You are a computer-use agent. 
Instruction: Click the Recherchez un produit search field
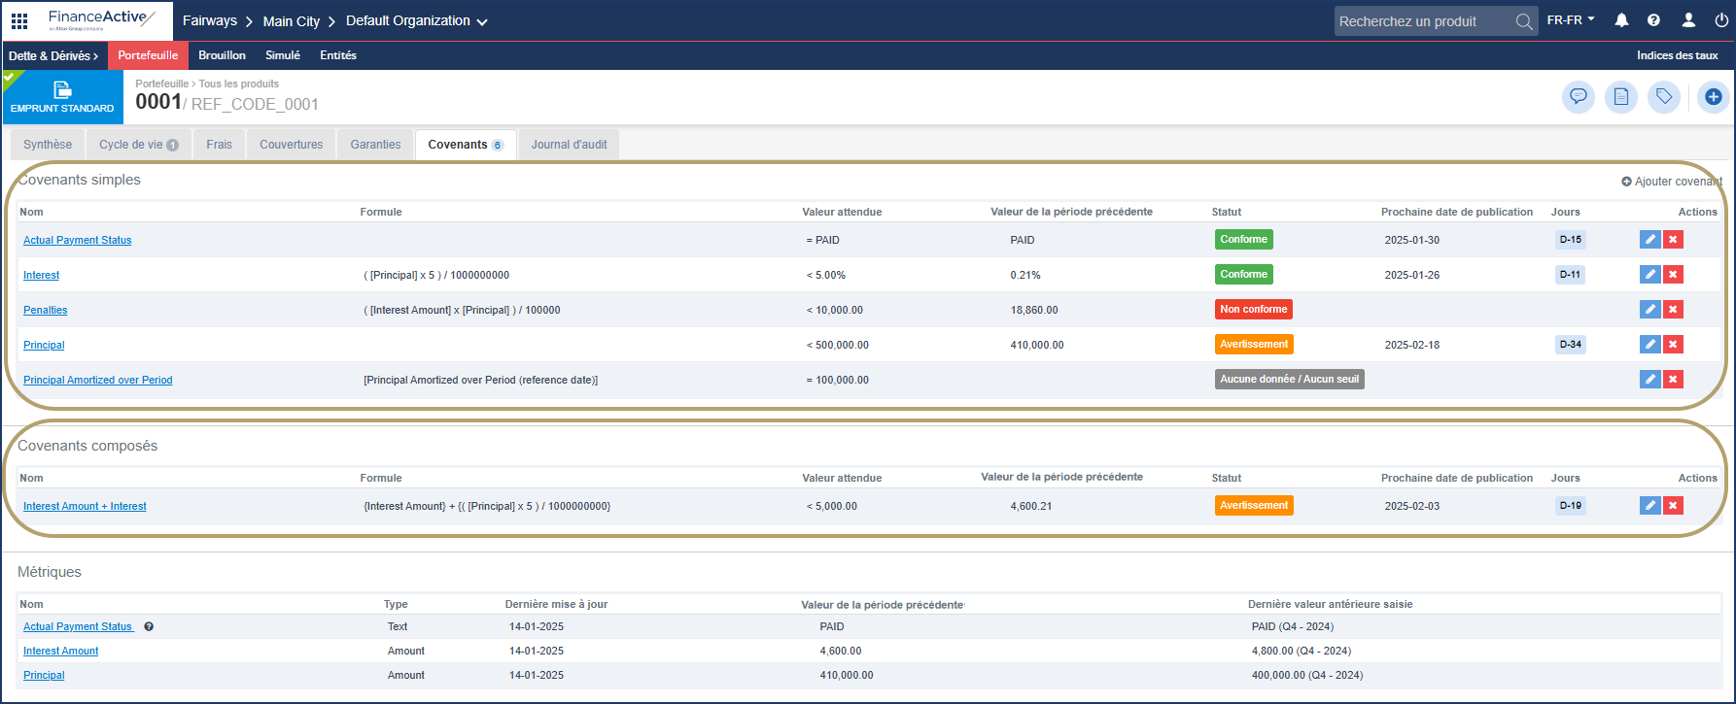tap(1424, 21)
